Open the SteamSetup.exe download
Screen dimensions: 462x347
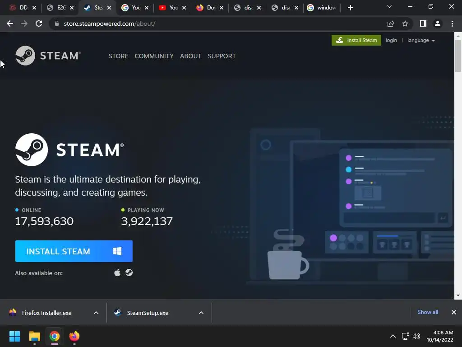[x=148, y=313]
